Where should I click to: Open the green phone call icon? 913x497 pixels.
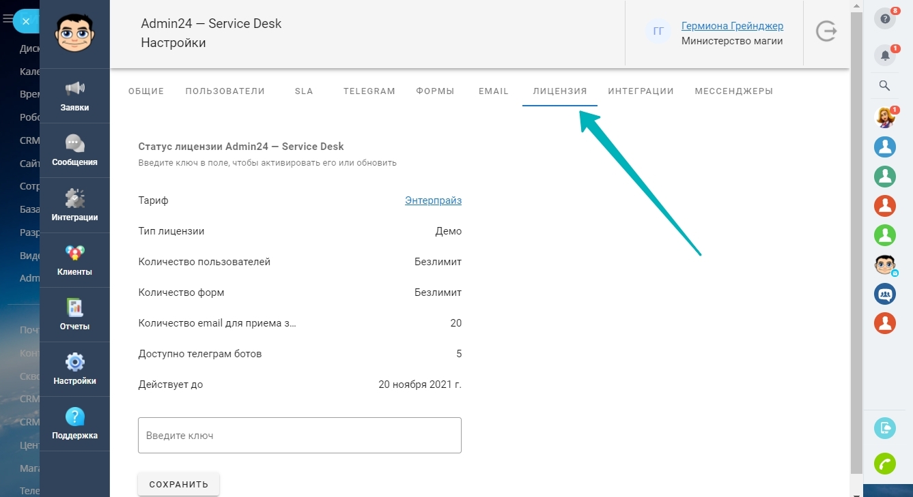coord(885,464)
